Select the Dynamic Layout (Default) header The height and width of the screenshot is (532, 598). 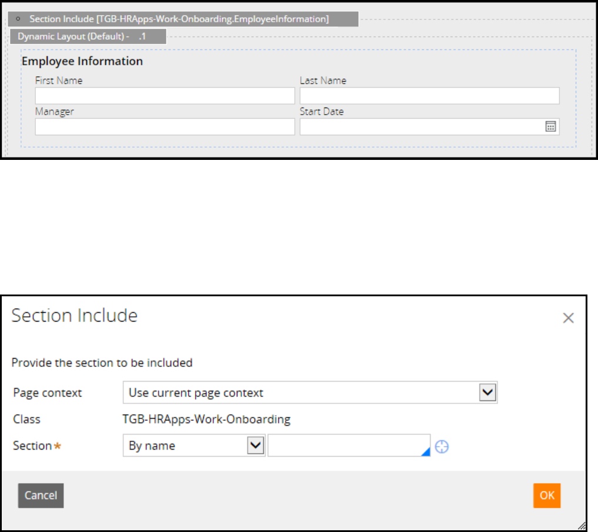88,36
